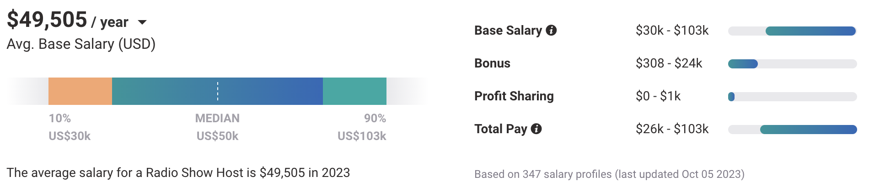Click the Total Pay label
The height and width of the screenshot is (187, 869).
click(500, 129)
